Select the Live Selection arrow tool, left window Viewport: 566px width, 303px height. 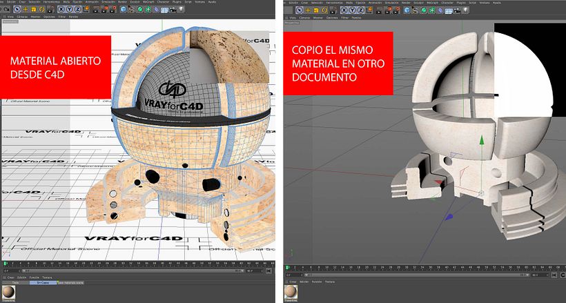tap(17, 9)
